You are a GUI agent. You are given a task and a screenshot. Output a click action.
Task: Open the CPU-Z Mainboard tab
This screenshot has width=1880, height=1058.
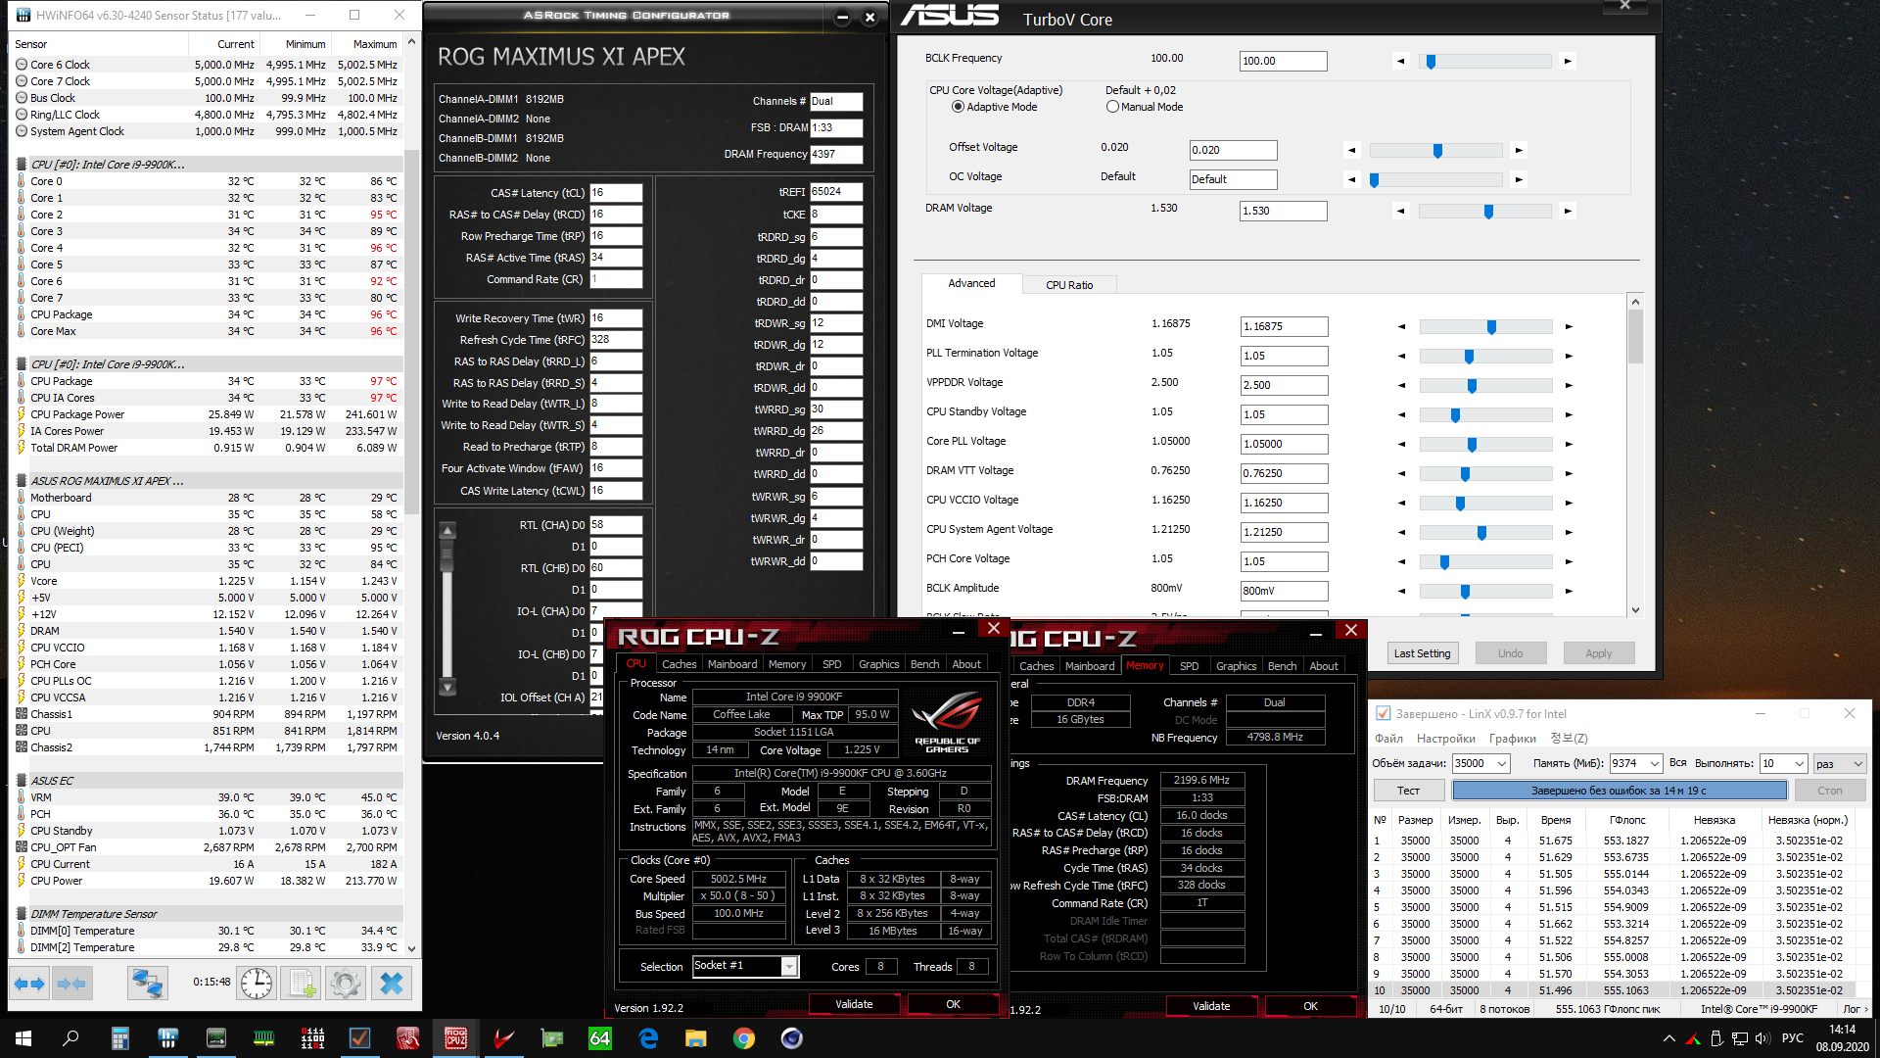tap(731, 664)
